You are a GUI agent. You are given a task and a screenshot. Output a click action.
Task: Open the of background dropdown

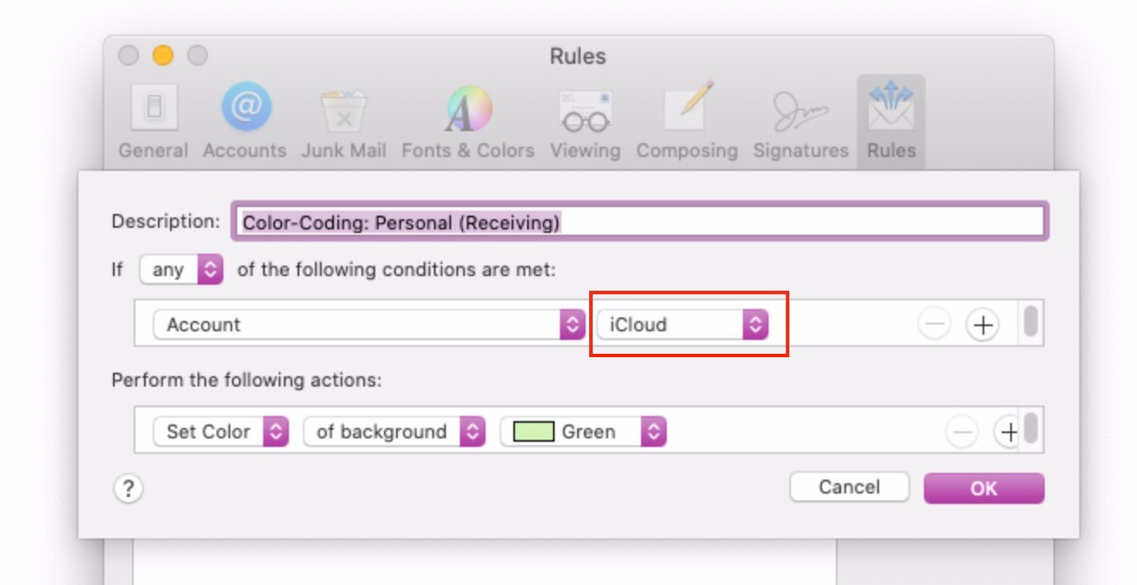tap(393, 431)
